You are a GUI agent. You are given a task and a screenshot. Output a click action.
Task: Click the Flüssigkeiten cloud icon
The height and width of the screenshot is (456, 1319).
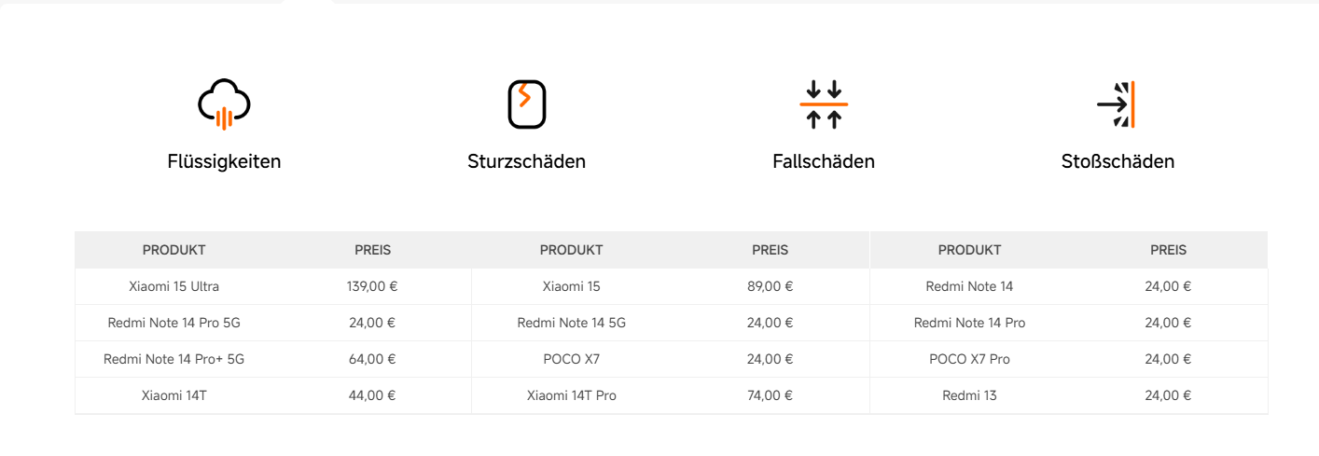tap(224, 104)
